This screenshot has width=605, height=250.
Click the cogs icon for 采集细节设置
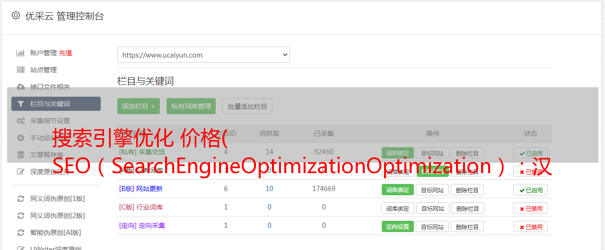tap(20, 121)
